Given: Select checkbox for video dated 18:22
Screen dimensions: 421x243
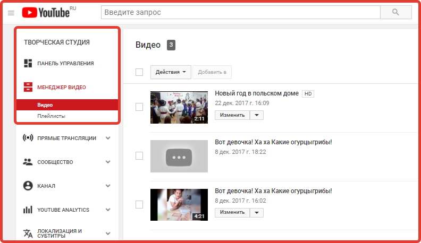Looking at the screenshot, I should tap(139, 155).
